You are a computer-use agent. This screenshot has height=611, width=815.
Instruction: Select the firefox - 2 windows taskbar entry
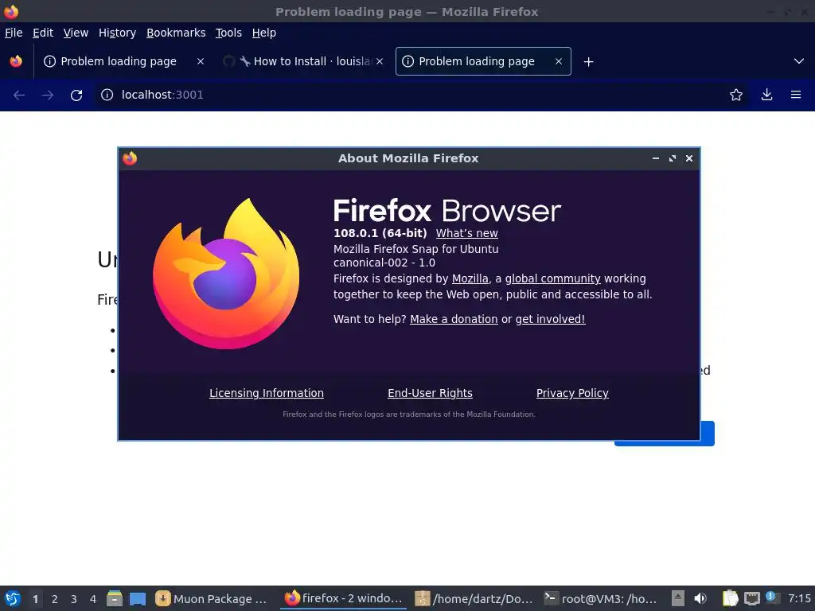[342, 598]
